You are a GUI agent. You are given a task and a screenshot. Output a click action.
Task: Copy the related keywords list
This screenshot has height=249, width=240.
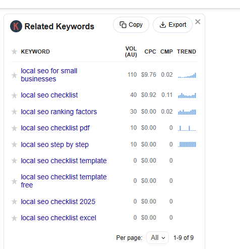click(x=131, y=25)
